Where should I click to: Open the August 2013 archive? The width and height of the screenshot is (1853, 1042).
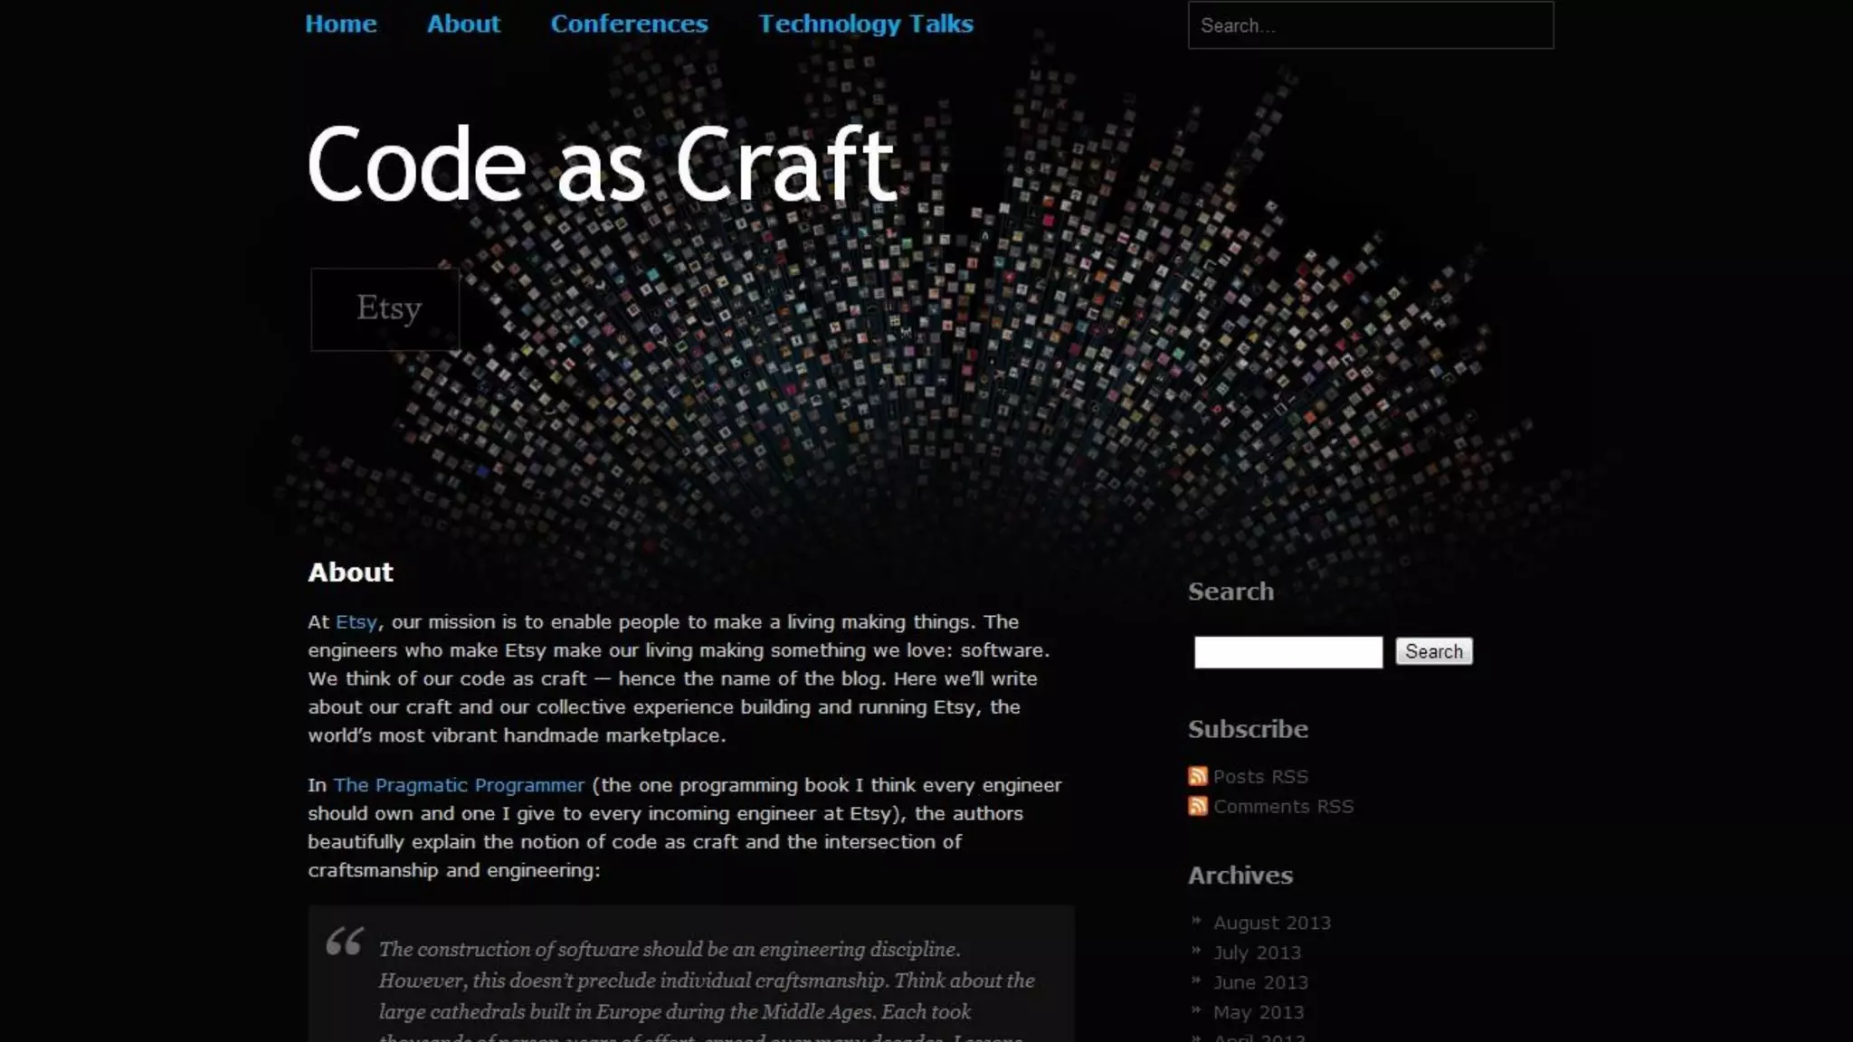pos(1271,923)
